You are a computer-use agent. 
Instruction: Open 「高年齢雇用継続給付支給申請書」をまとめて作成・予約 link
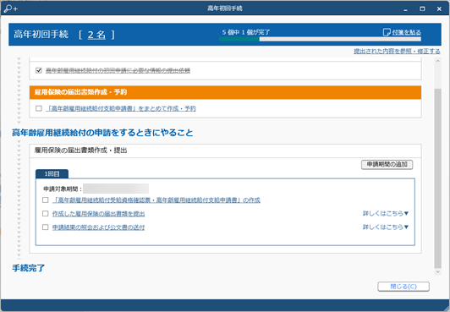pyautogui.click(x=121, y=108)
